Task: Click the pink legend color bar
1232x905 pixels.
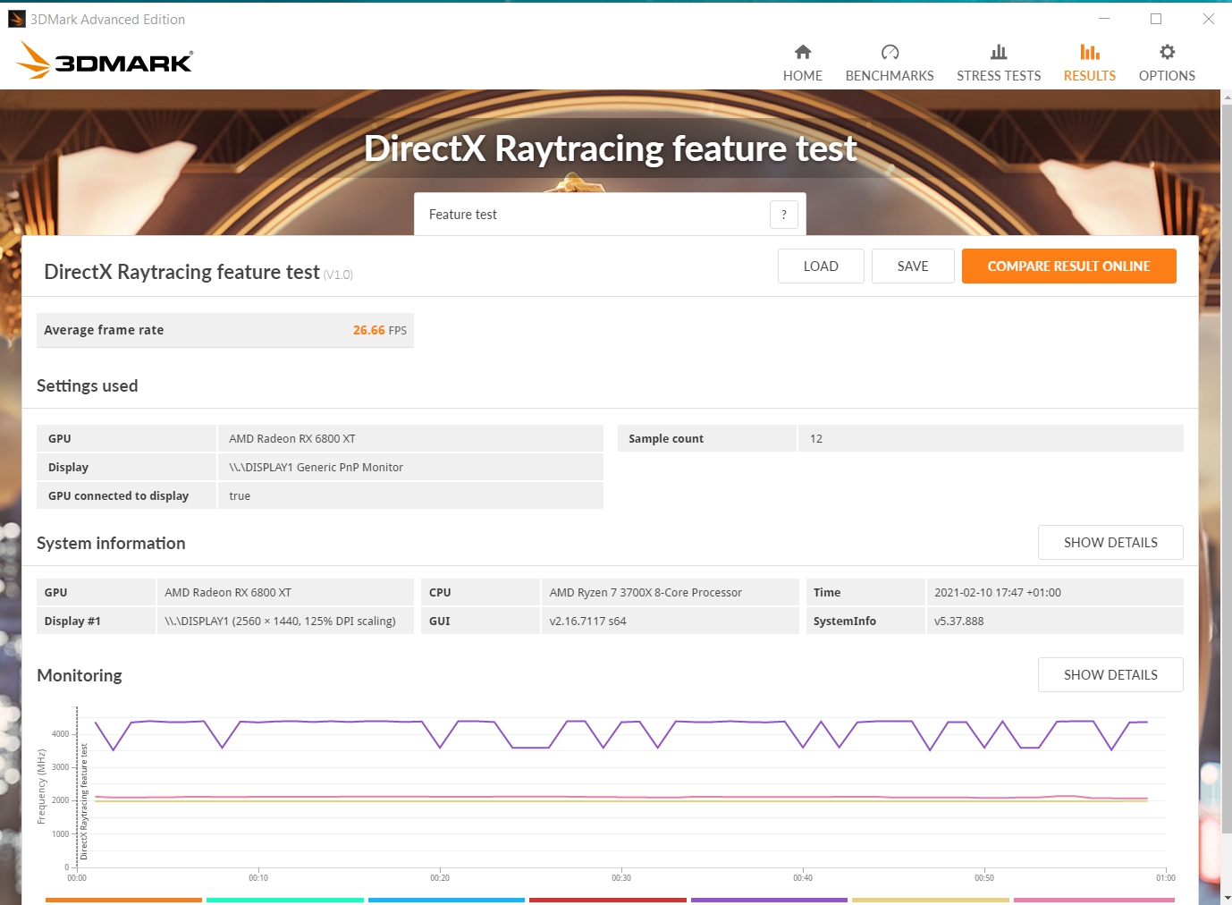Action: pyautogui.click(x=1094, y=900)
